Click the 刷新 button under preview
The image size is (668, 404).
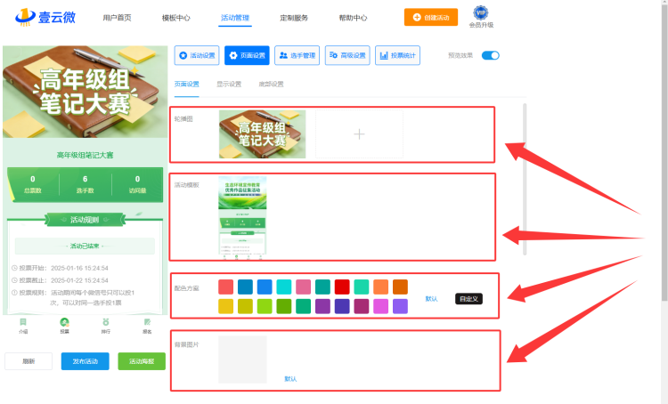tap(29, 361)
